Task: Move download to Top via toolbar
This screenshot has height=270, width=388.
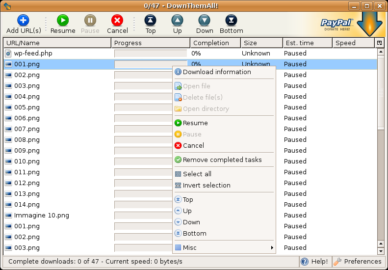Action: point(151,21)
